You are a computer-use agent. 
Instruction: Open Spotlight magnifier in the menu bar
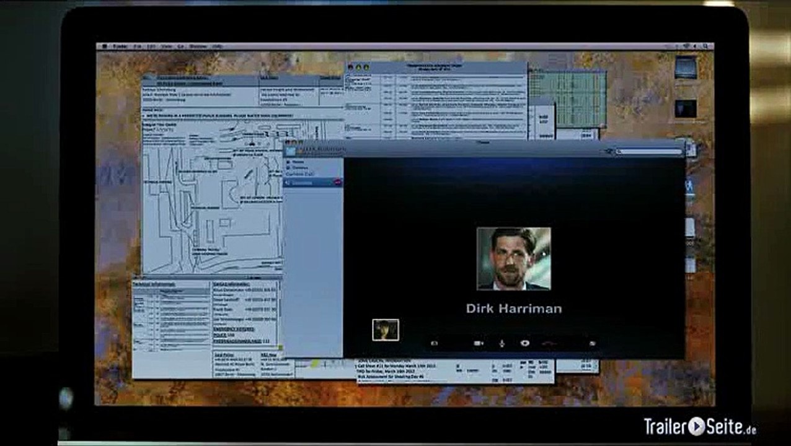point(705,46)
